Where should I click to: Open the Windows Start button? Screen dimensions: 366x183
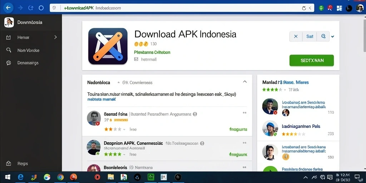click(8, 177)
